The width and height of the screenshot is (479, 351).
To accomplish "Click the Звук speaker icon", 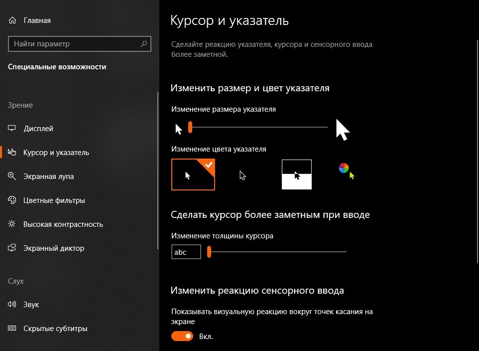I will pos(12,305).
